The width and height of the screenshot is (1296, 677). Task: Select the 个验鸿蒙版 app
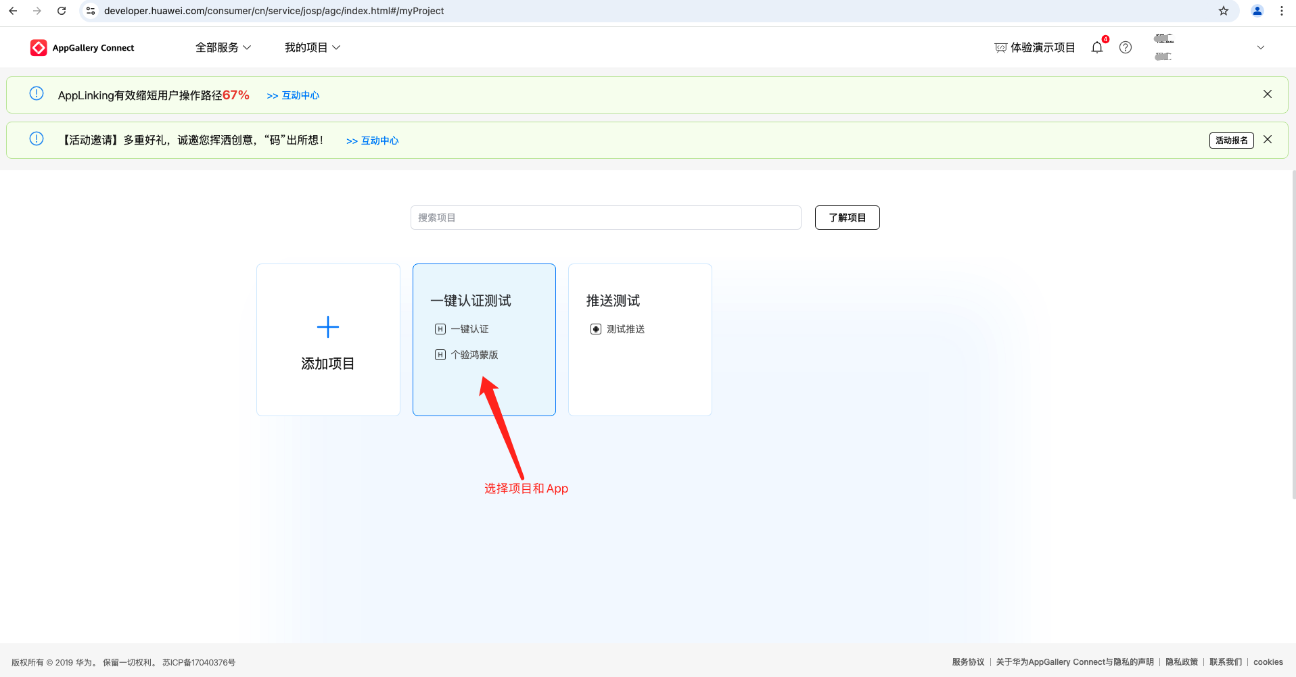475,355
